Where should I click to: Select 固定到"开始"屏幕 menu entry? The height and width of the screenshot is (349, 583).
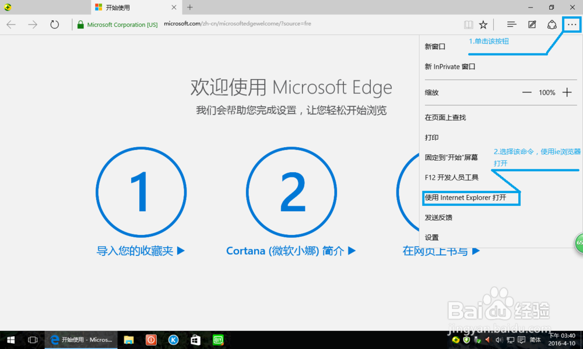451,158
